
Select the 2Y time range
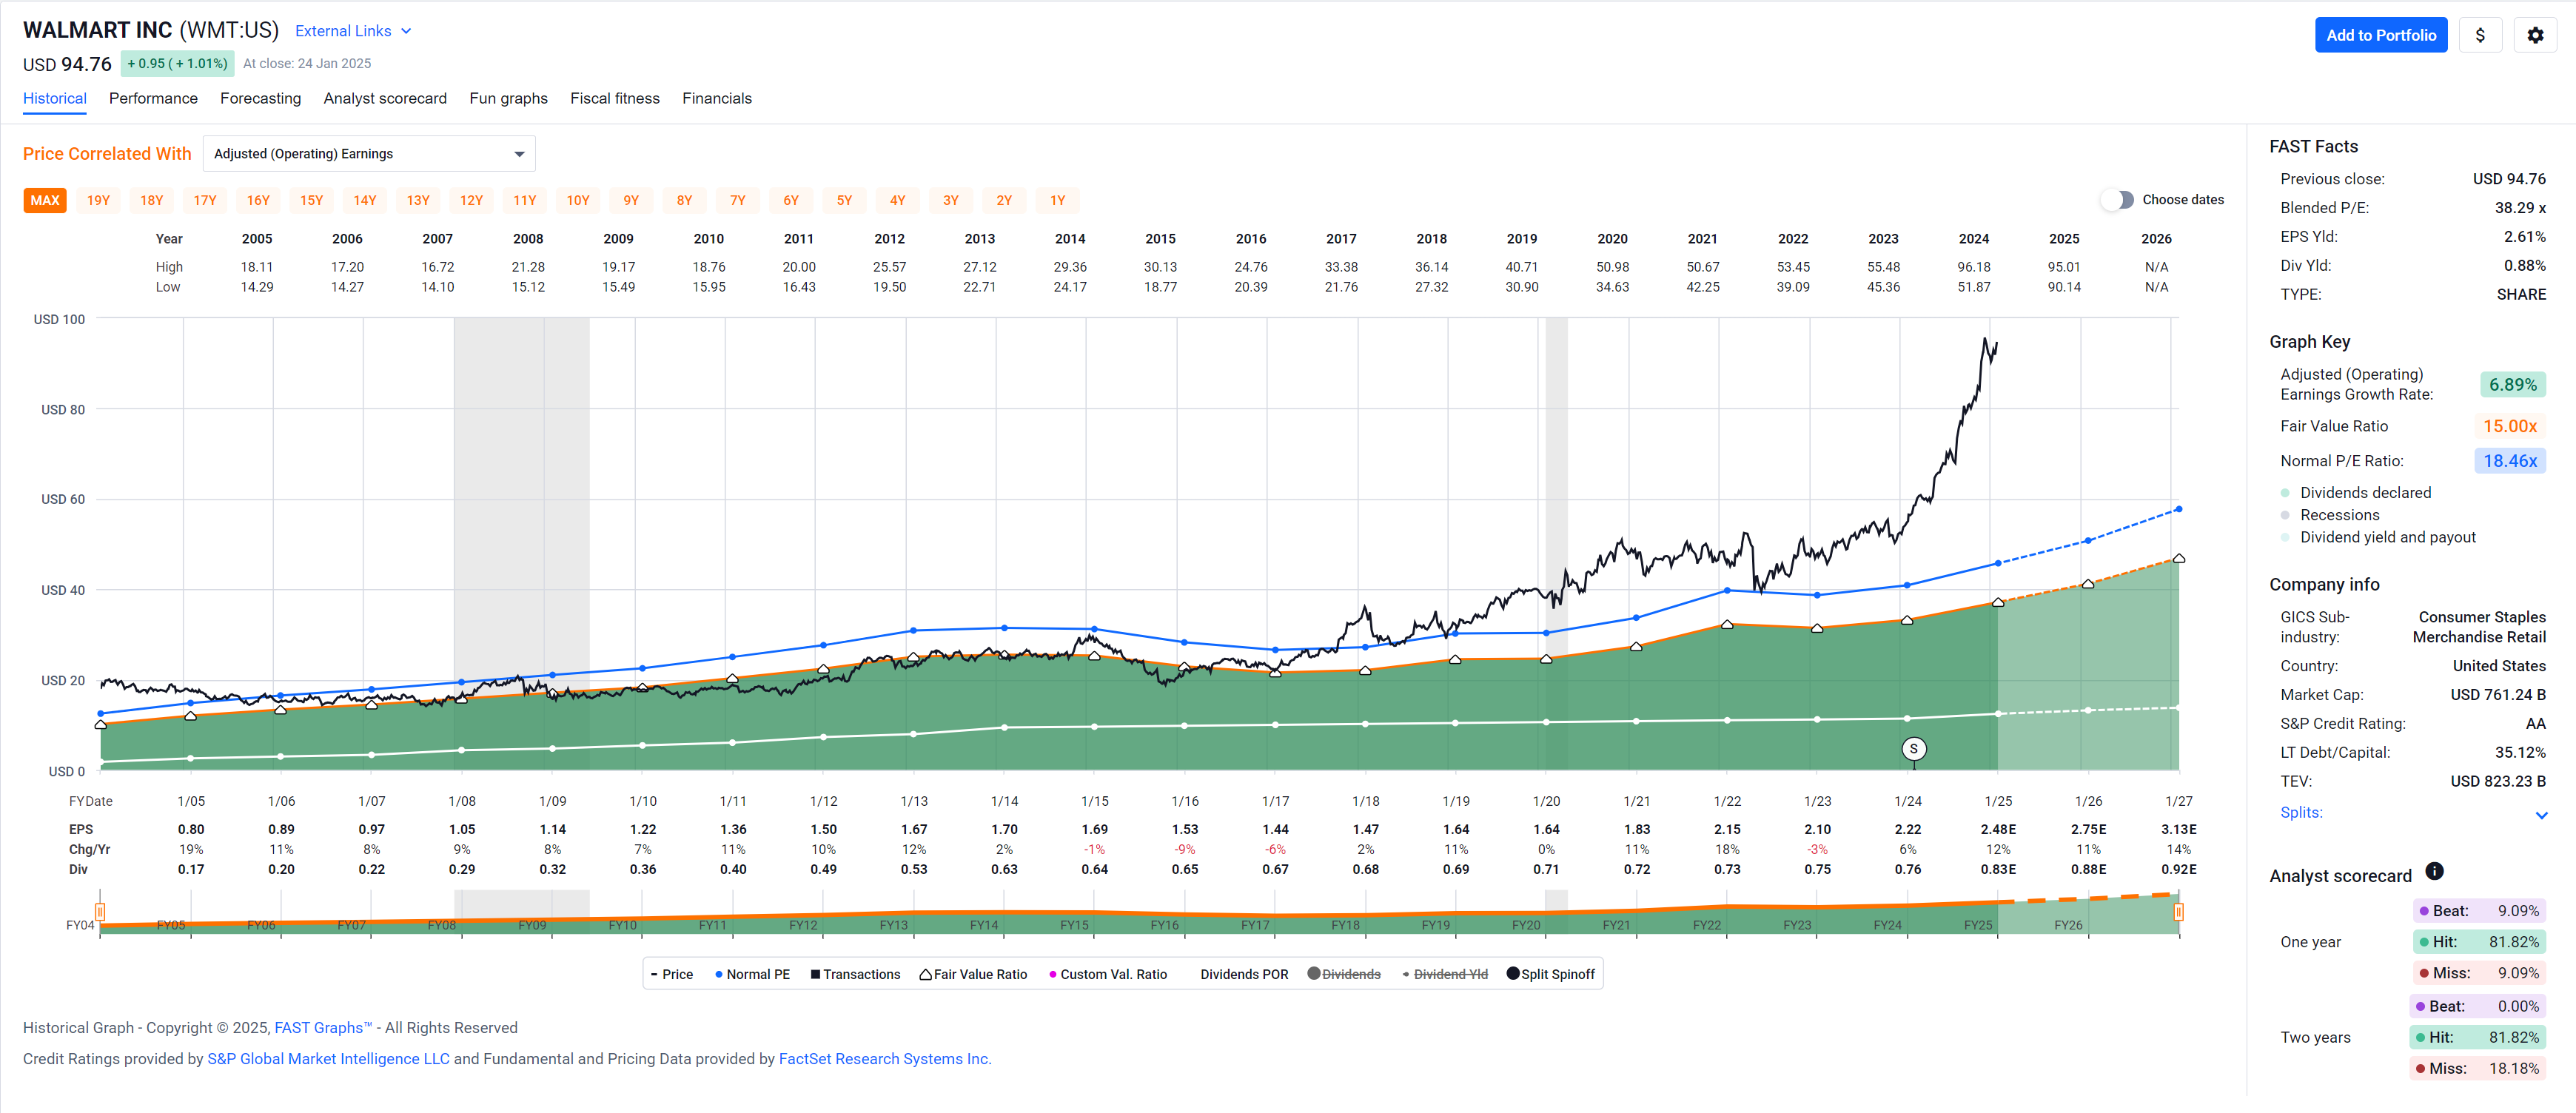(1004, 200)
